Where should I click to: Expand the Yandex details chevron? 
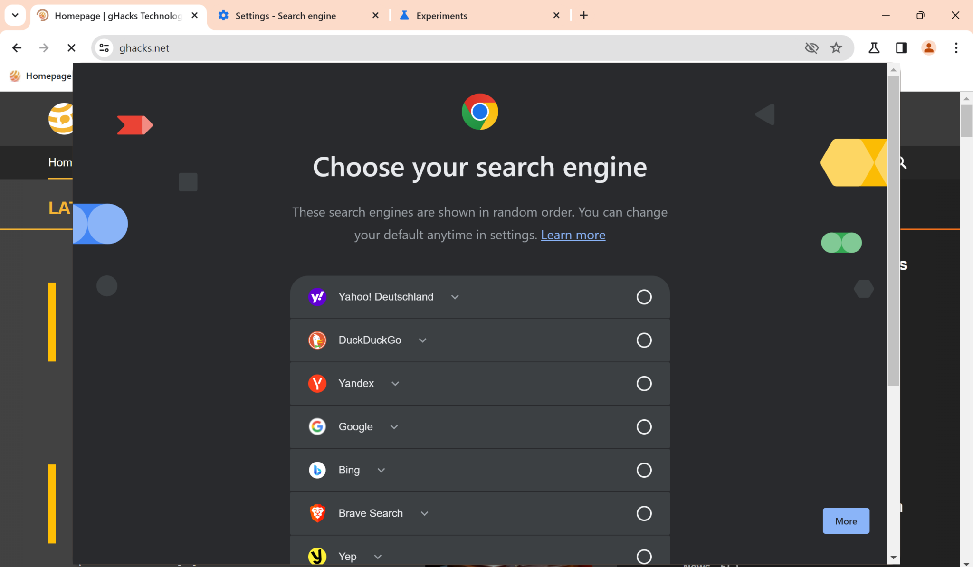[395, 384]
